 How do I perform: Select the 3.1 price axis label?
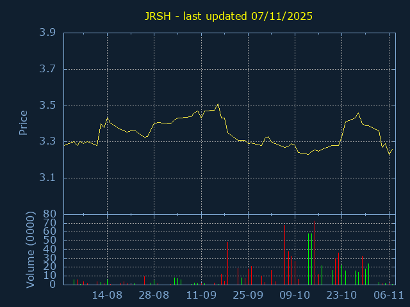pos(47,178)
